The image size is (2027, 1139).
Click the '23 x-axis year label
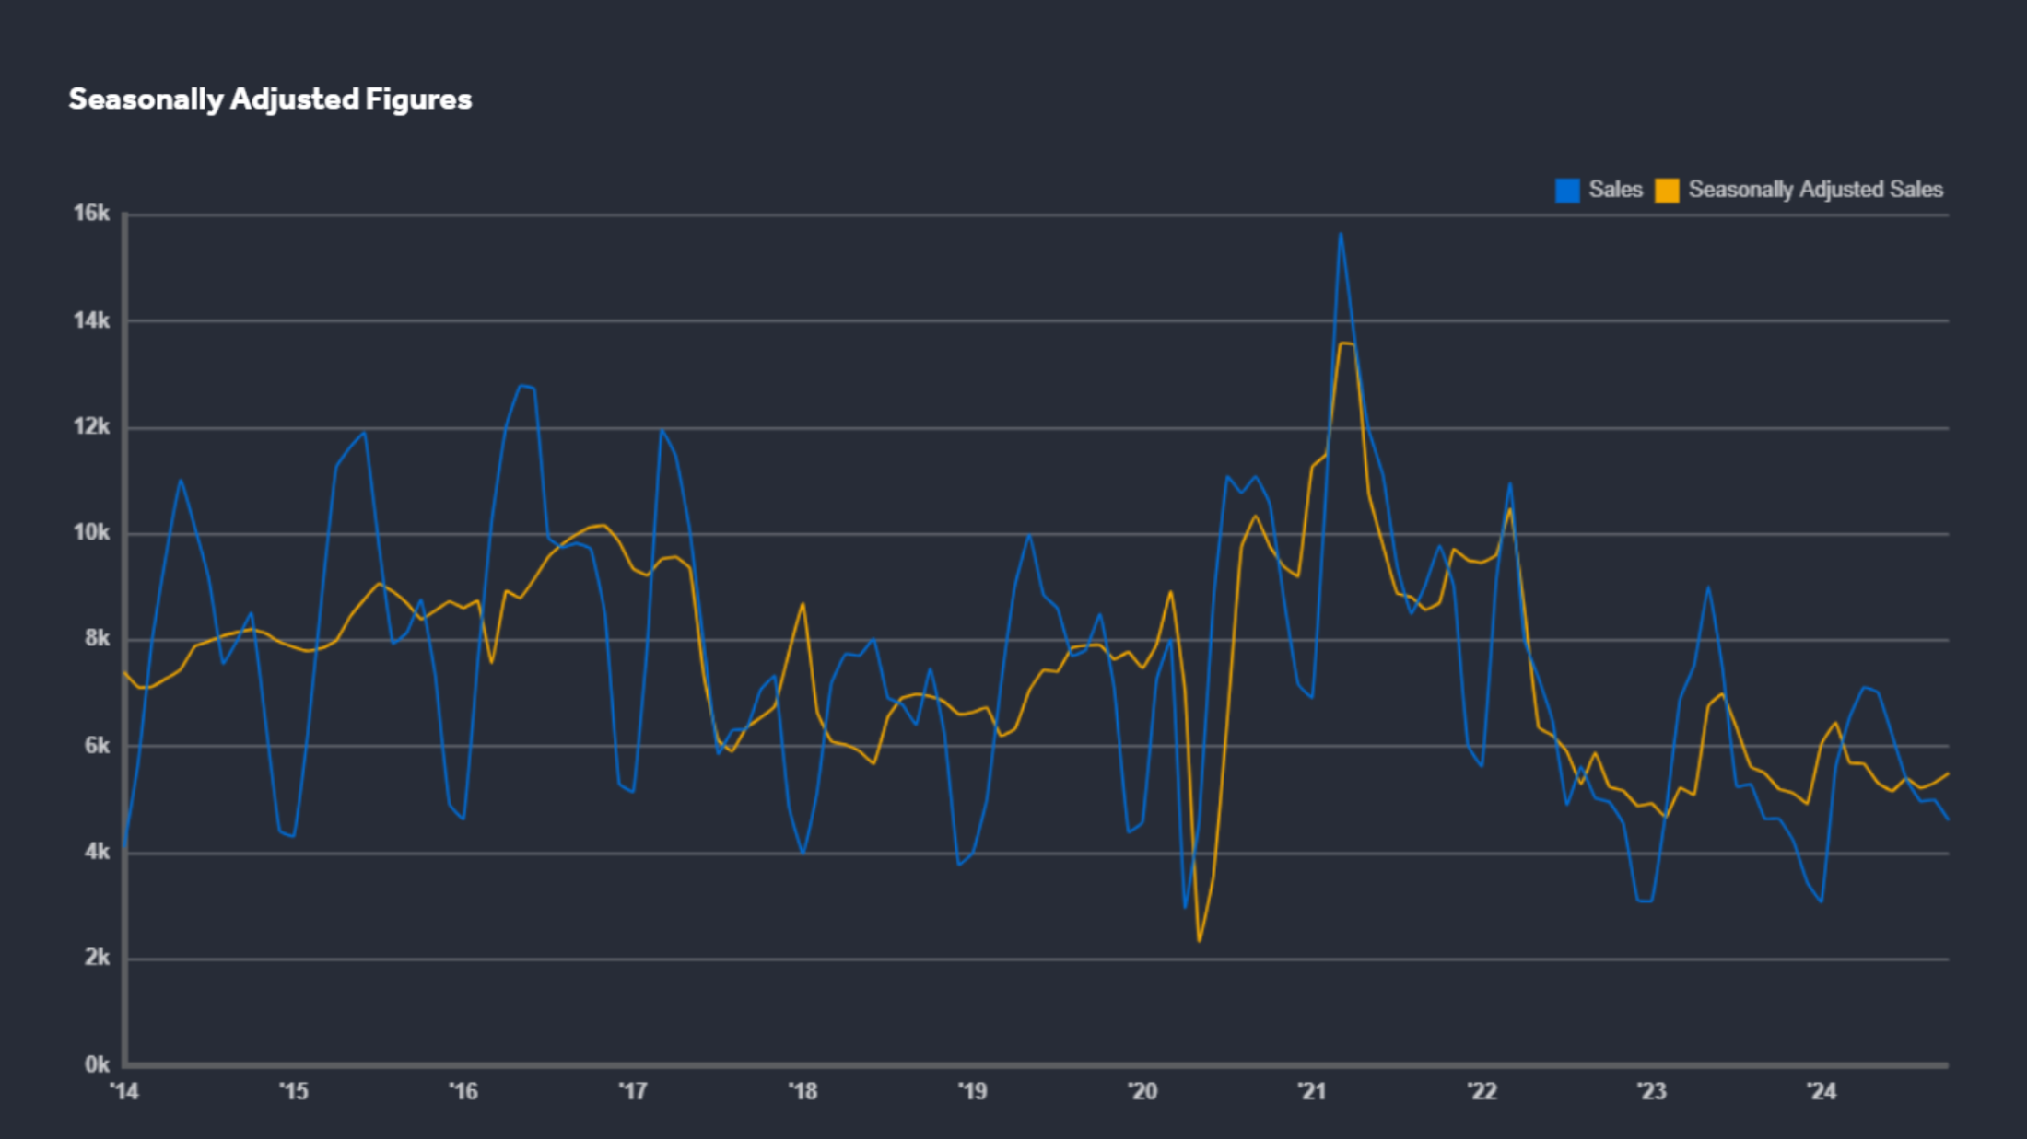(x=1652, y=1092)
